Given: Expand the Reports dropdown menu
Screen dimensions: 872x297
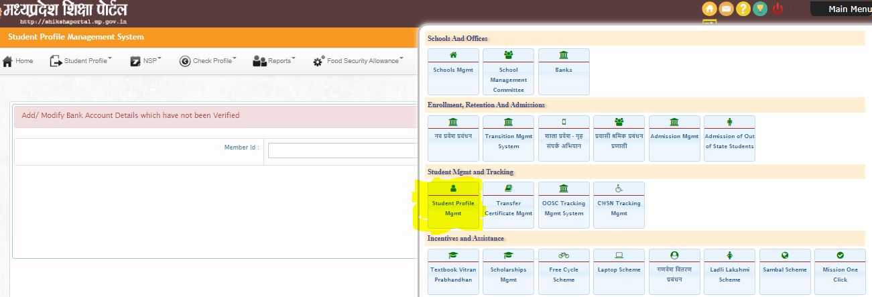Looking at the screenshot, I should click(274, 61).
